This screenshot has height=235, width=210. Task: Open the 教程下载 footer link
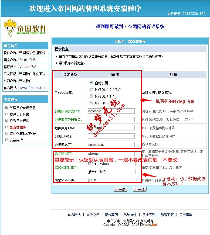[167, 215]
